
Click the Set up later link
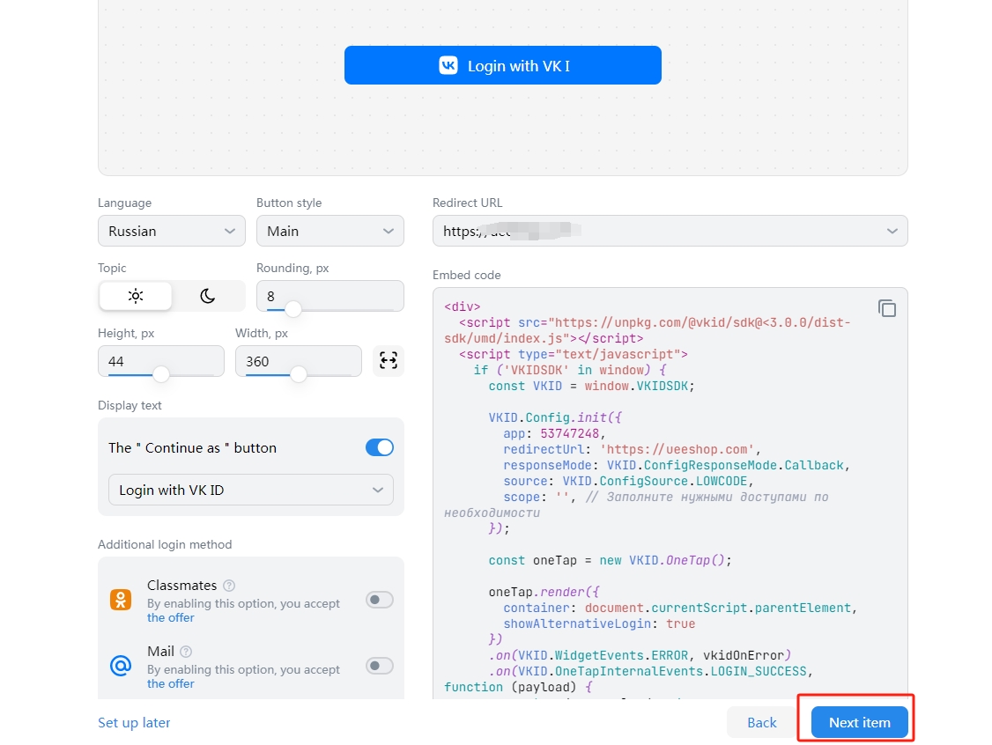pos(134,722)
